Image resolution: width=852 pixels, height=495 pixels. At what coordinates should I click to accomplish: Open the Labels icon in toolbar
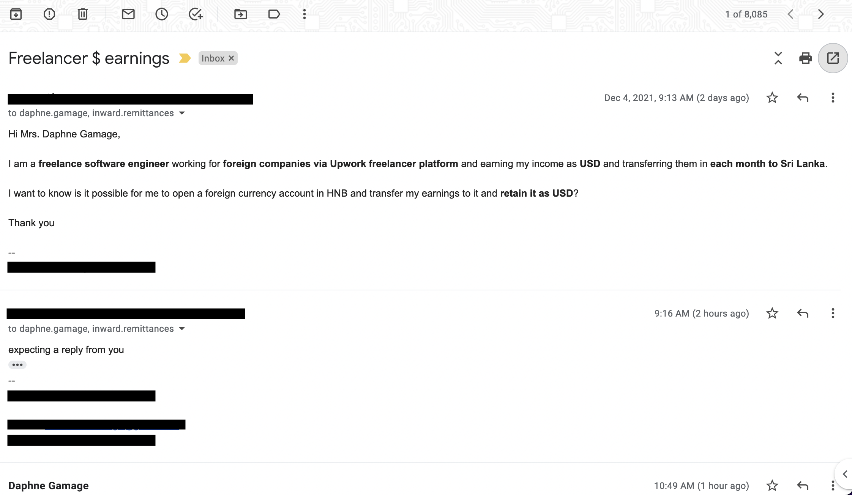[x=274, y=14]
